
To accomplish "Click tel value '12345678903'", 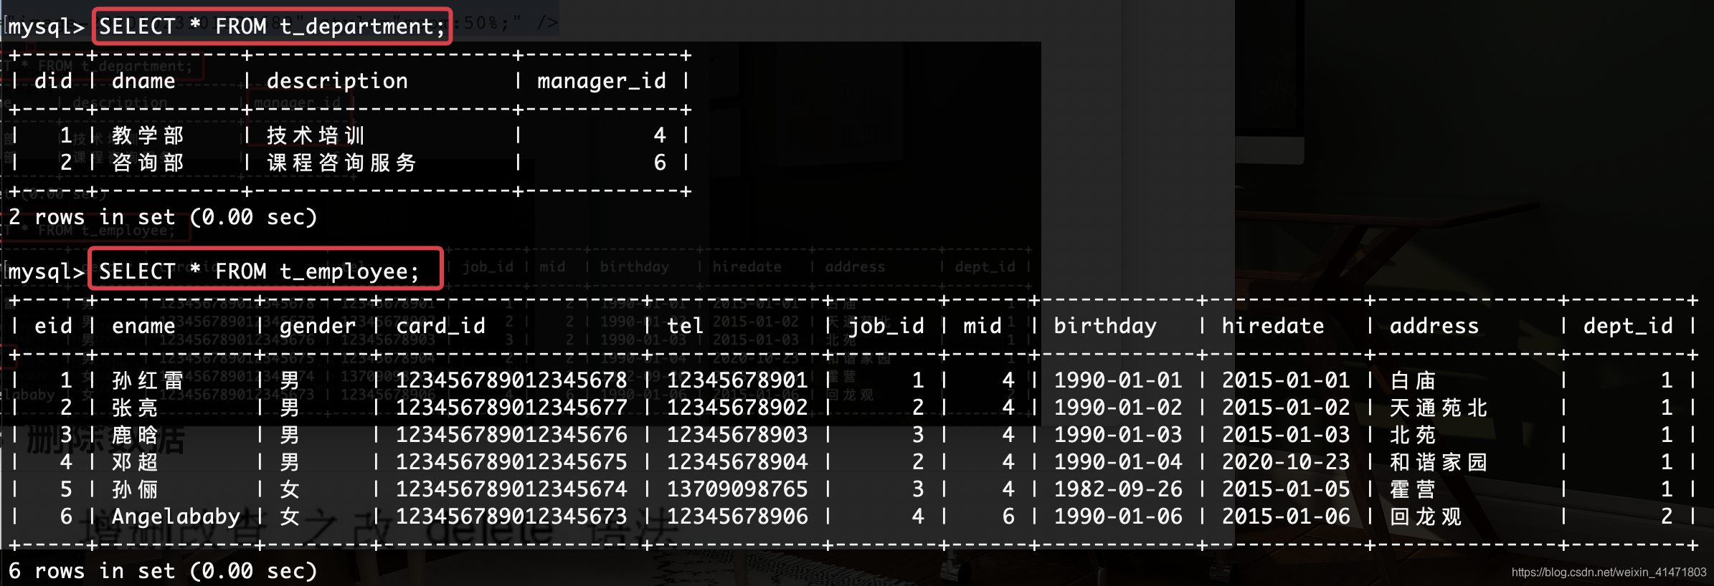I will pos(738,435).
